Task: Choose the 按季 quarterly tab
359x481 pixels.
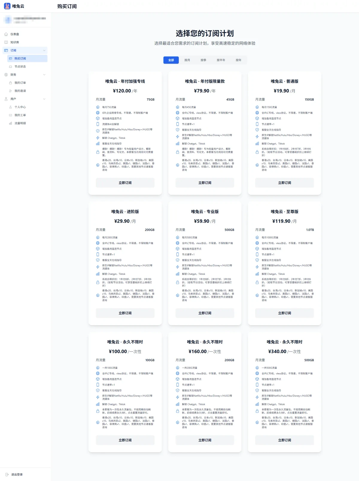Action: [203, 60]
